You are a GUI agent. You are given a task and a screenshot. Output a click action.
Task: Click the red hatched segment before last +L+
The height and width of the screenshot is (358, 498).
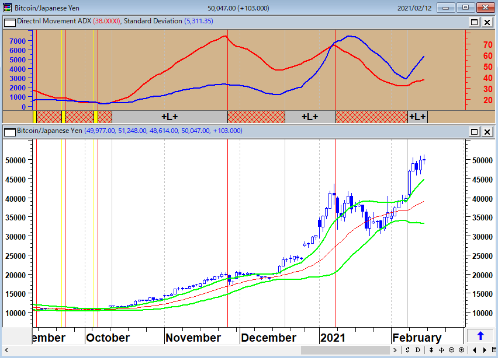[372, 117]
